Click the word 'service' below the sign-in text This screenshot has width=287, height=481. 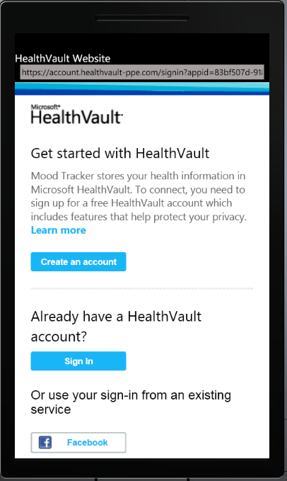51,409
